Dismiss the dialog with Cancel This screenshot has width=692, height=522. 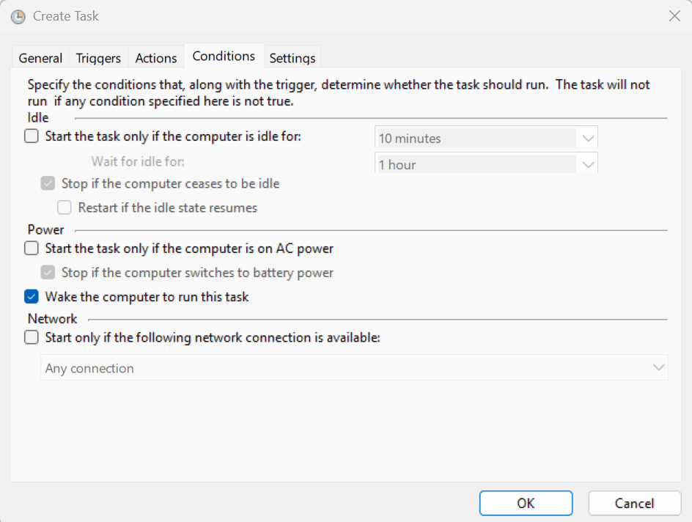[634, 503]
